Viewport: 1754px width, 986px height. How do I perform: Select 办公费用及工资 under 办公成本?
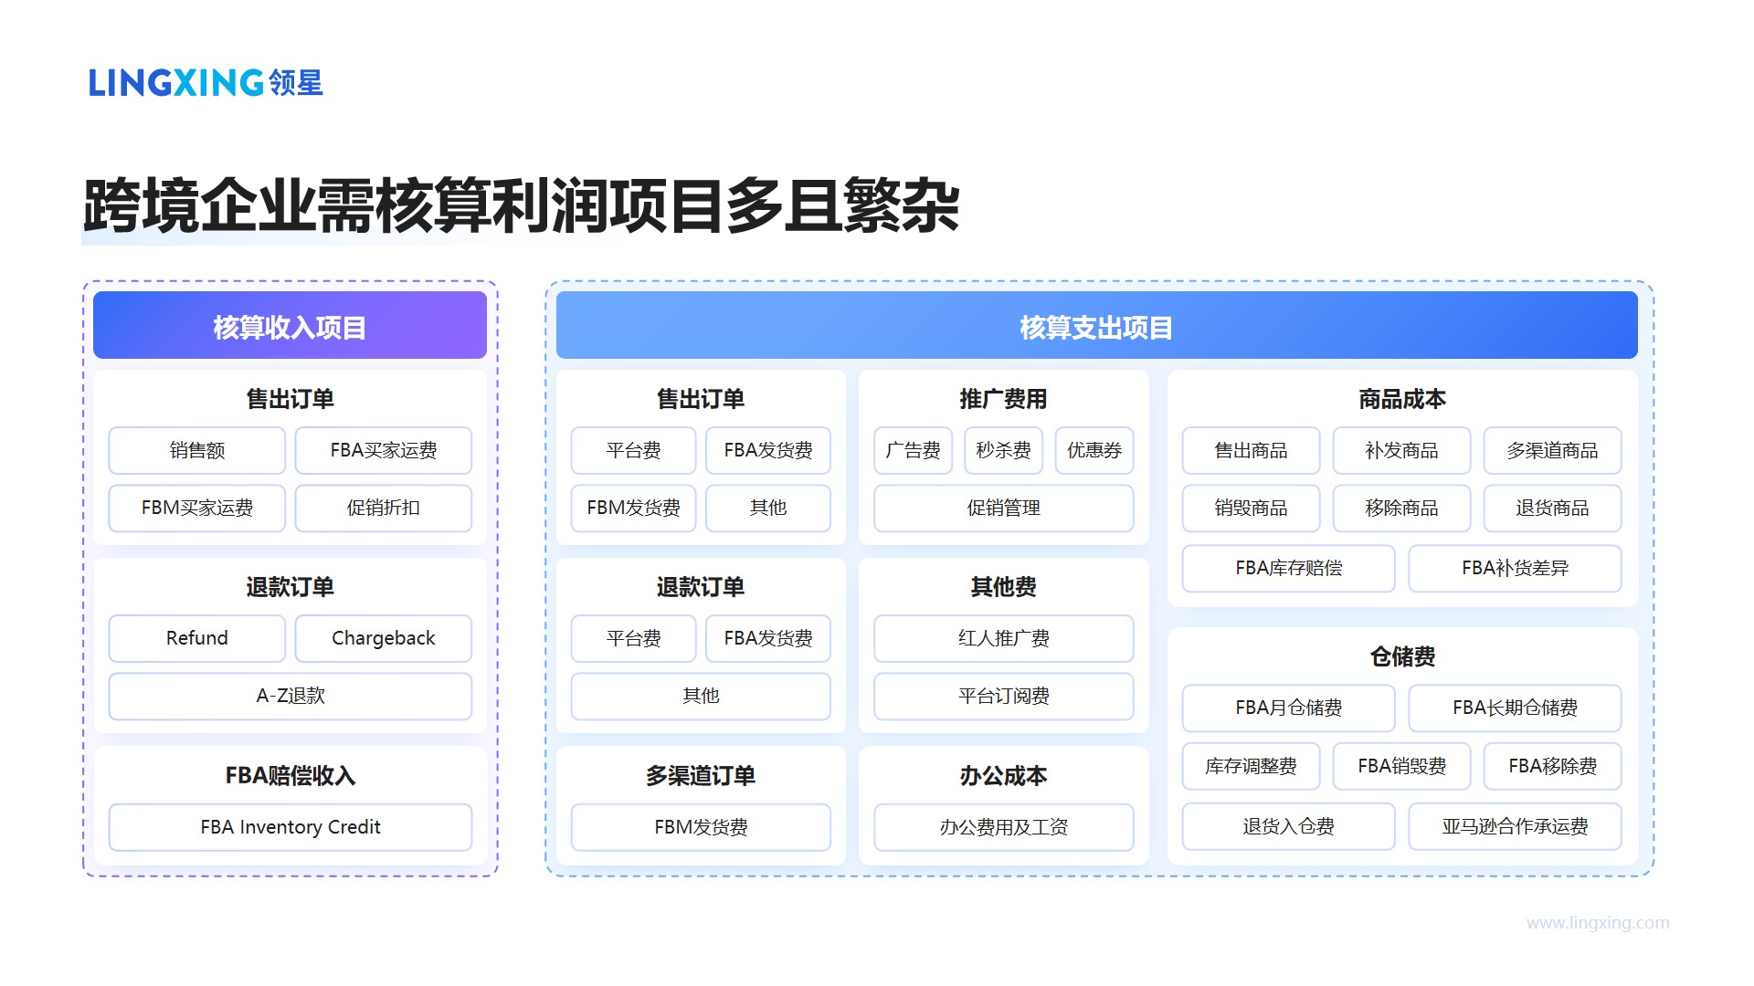[x=1003, y=827]
